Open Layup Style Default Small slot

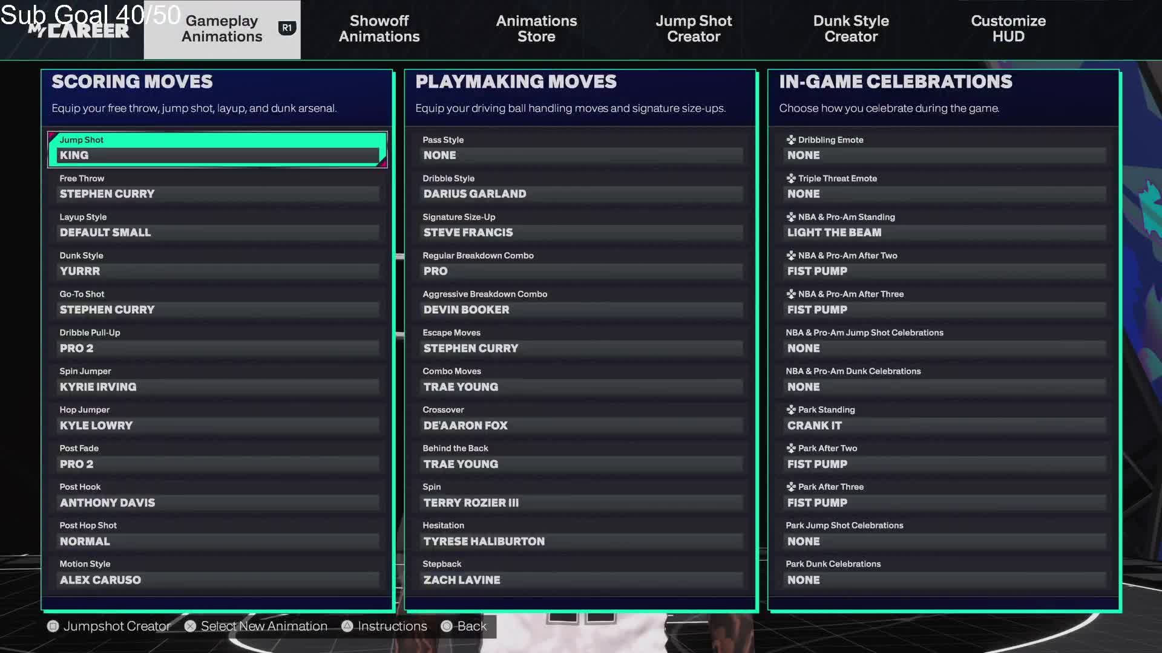[x=217, y=226]
